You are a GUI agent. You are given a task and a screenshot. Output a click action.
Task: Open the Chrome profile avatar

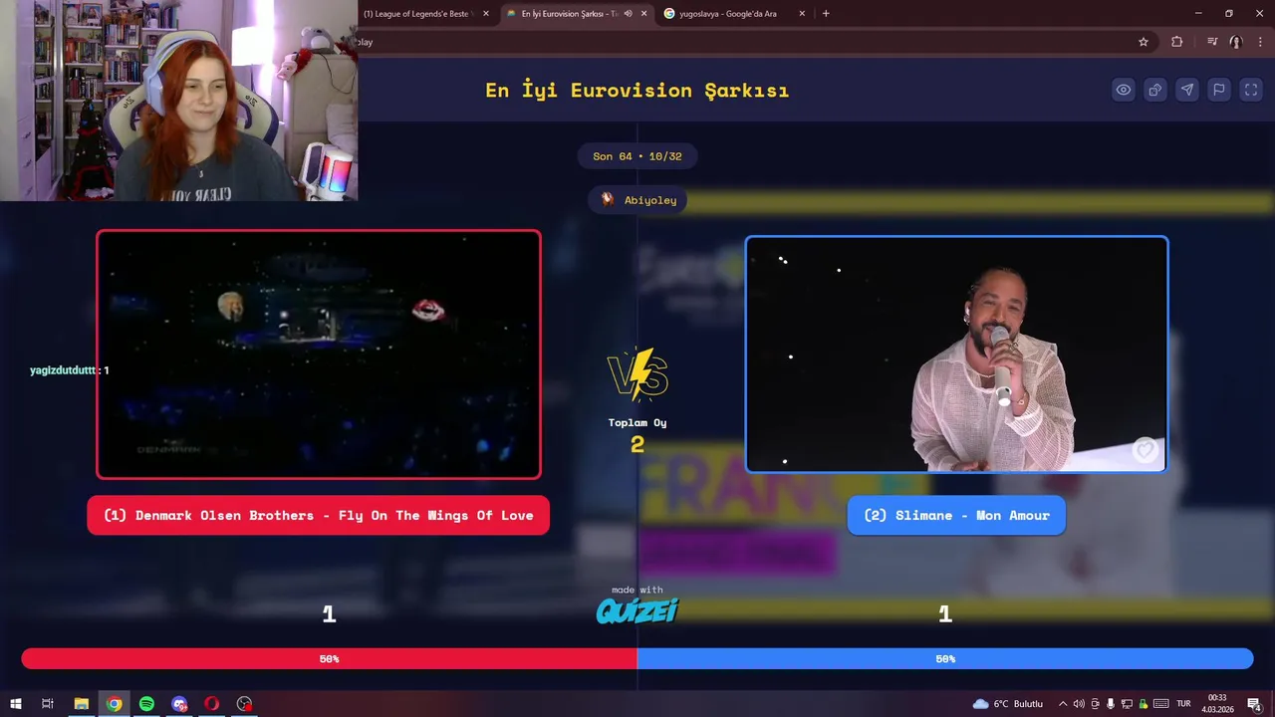click(1236, 42)
